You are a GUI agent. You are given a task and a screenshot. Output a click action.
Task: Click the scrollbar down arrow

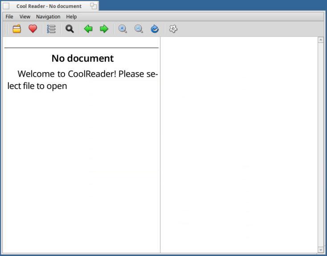point(321,249)
